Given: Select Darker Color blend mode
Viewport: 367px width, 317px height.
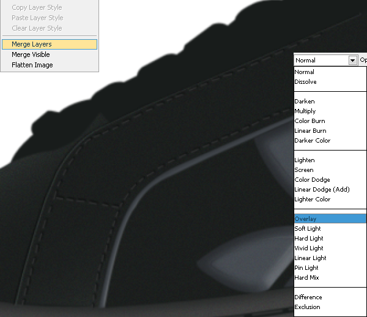Looking at the screenshot, I should [x=330, y=141].
